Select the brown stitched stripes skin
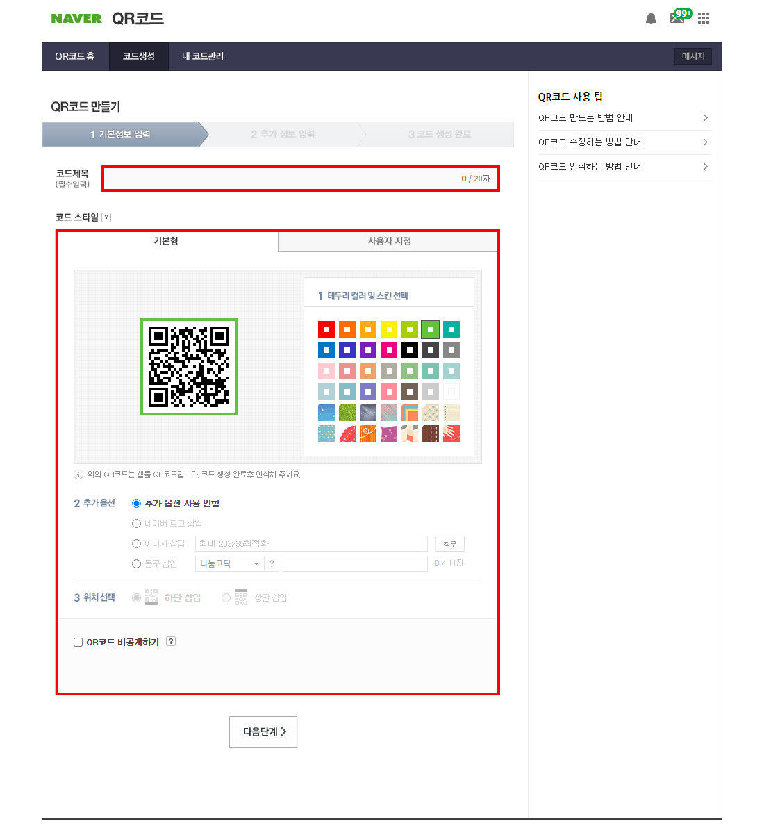 pyautogui.click(x=431, y=434)
